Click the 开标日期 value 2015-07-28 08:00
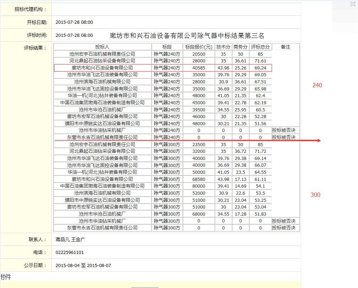Viewport: 358px width, 288px height. pyautogui.click(x=74, y=22)
